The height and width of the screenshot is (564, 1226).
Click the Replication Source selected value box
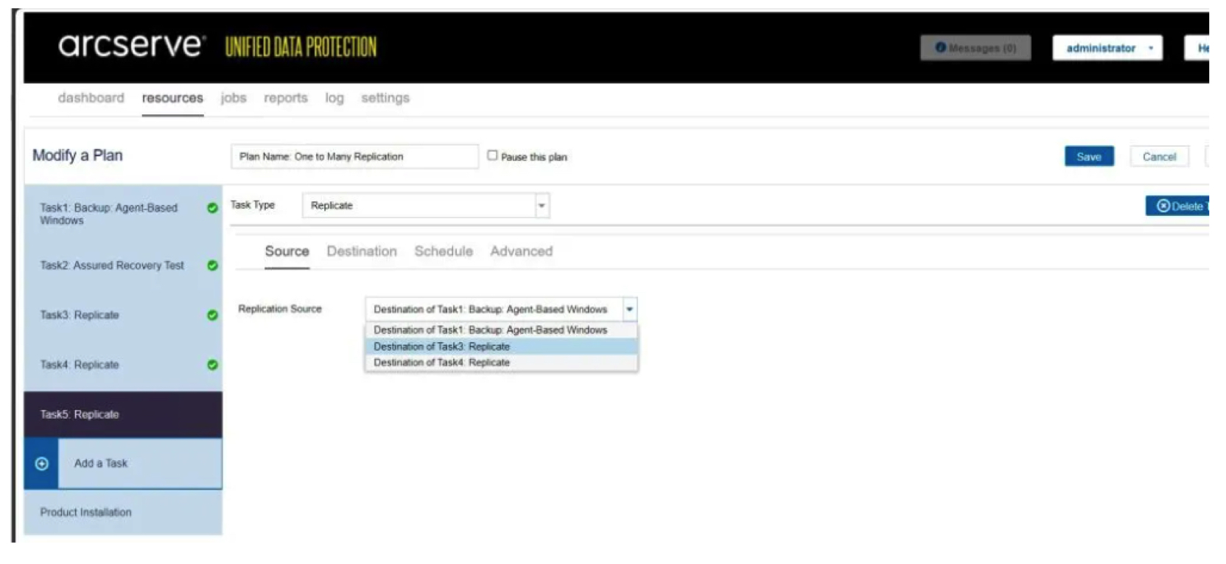coord(494,309)
